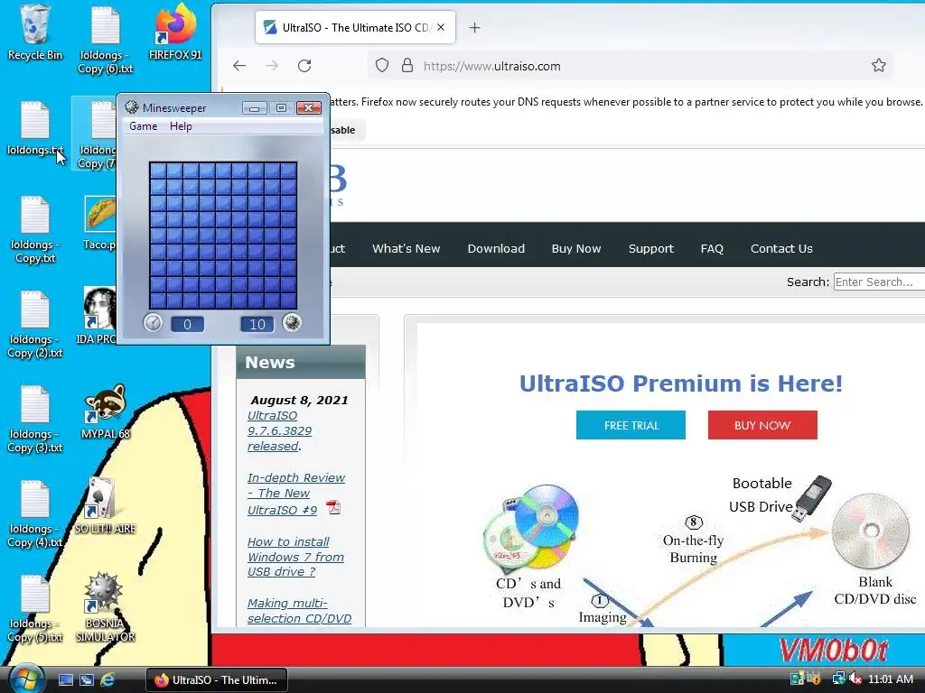The width and height of the screenshot is (925, 693).
Task: Open Contact Us in navigation bar
Action: pos(781,249)
